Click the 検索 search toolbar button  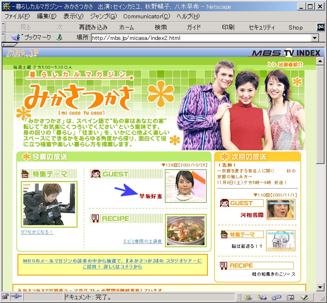[160, 27]
